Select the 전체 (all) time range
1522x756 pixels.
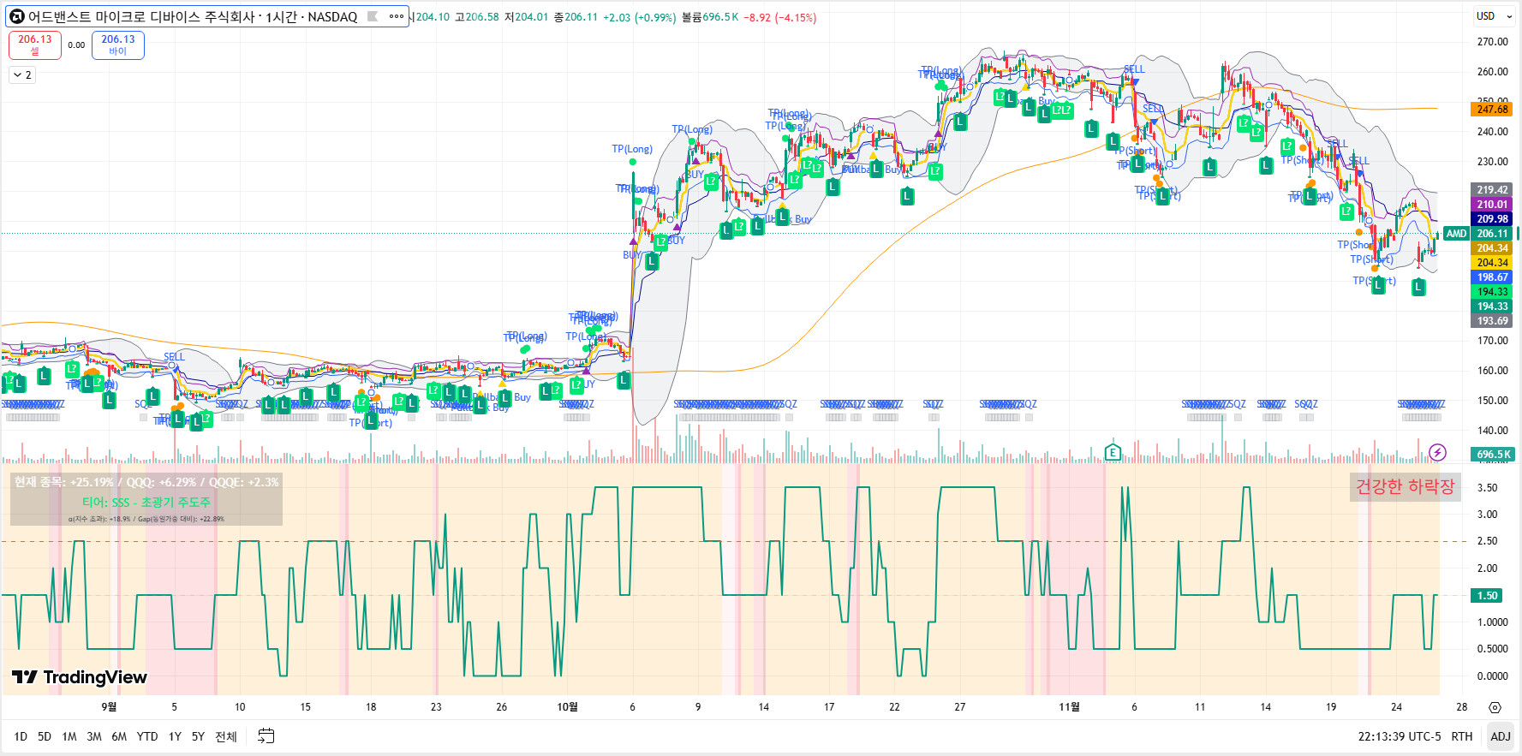coord(226,736)
